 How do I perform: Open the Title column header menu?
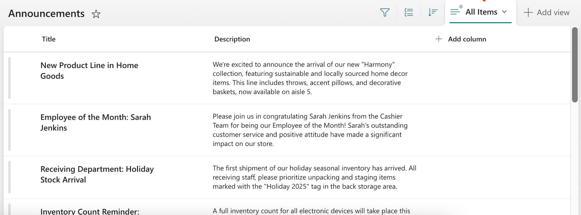pos(49,39)
